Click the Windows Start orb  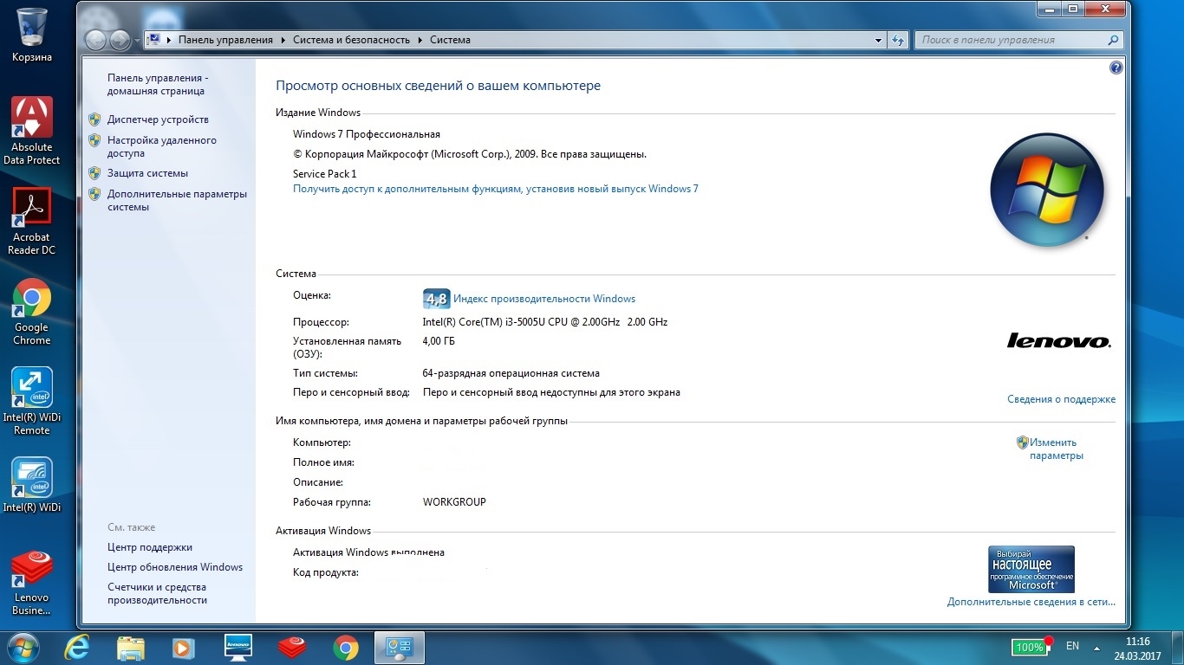[x=23, y=648]
